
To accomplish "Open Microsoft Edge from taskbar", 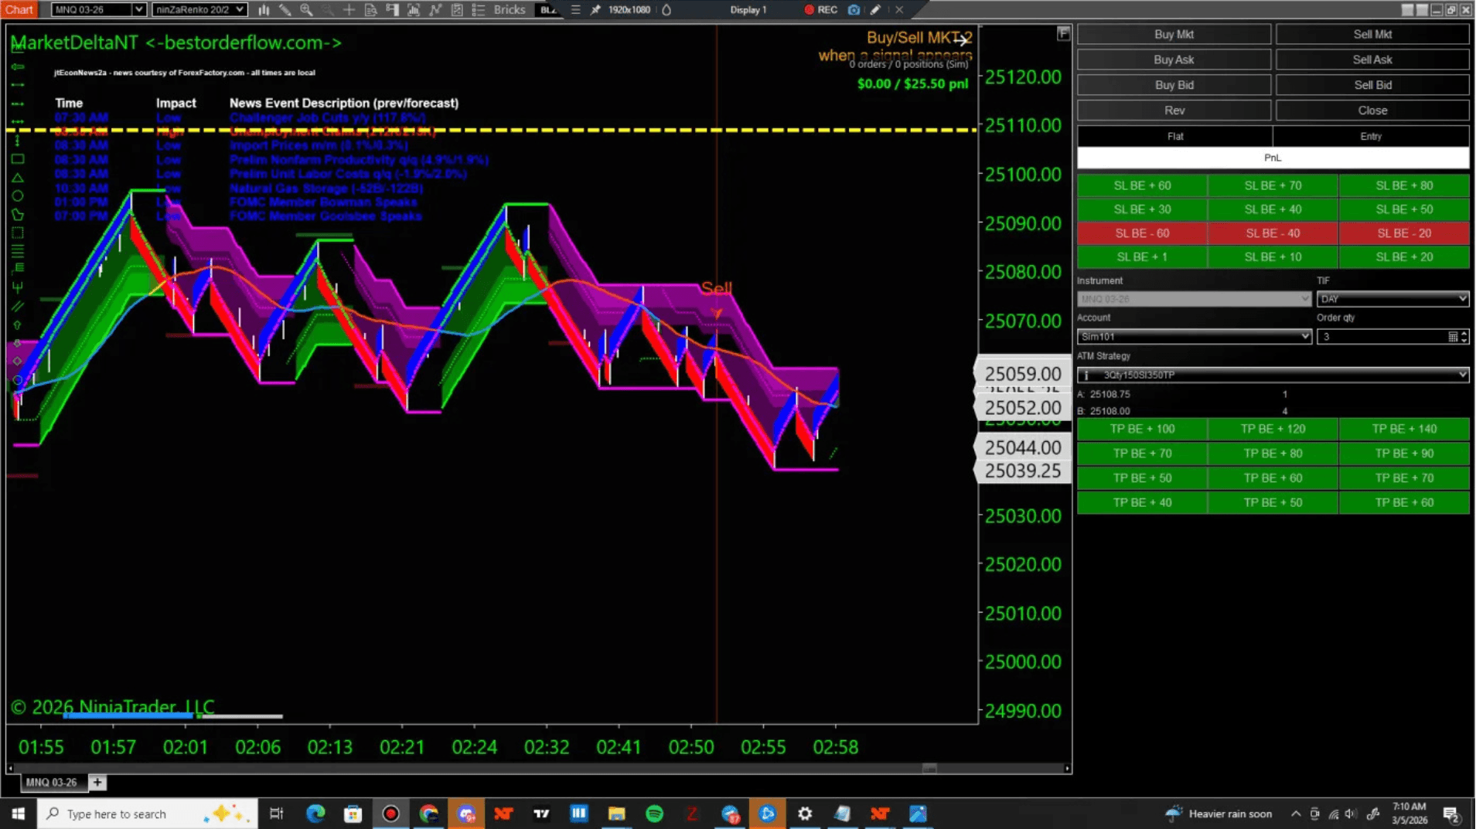I will click(x=315, y=814).
